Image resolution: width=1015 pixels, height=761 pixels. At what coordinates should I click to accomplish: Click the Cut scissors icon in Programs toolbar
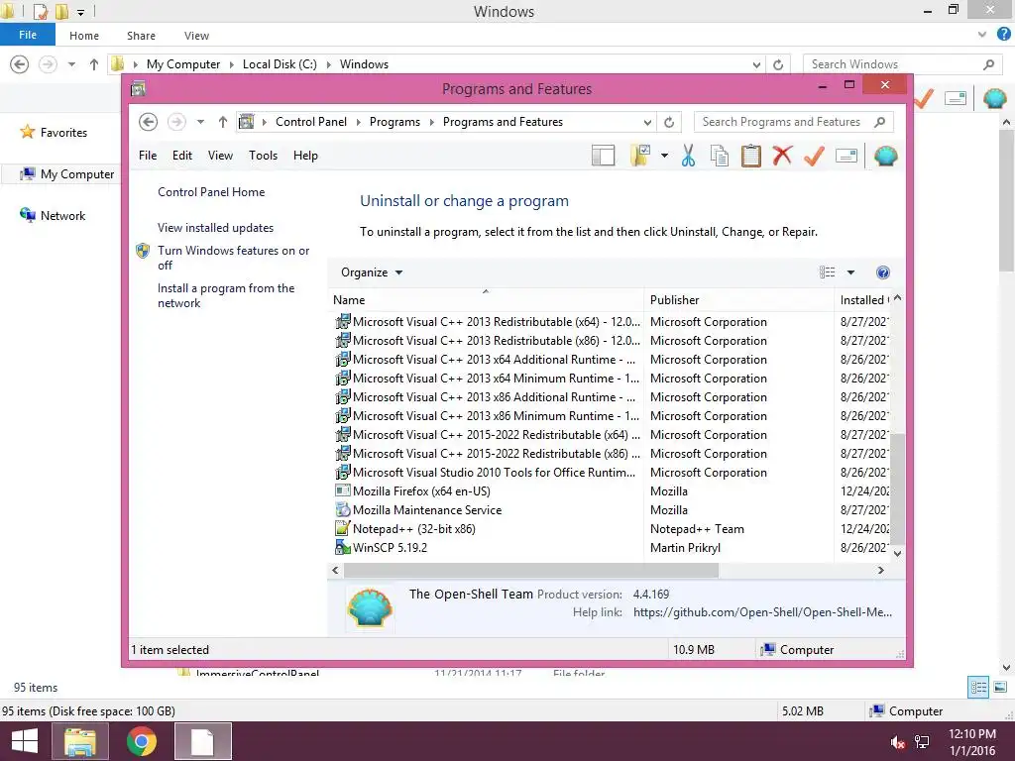(688, 156)
